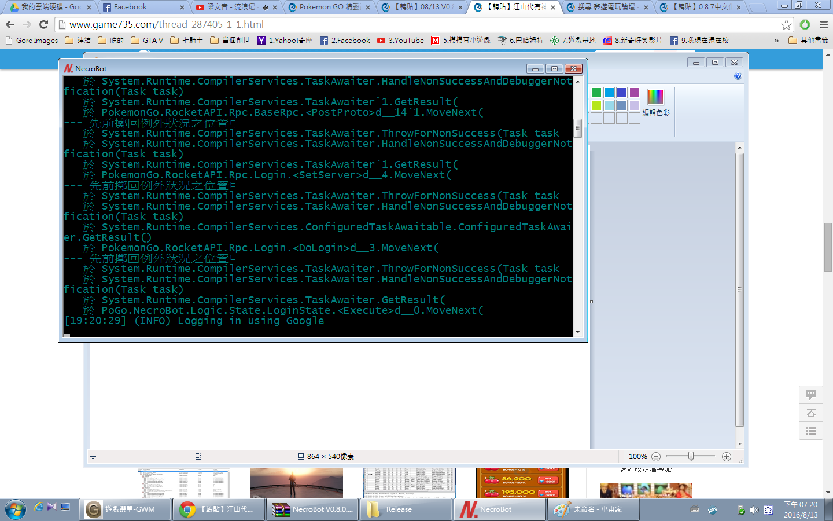Switch to the Chrome taskbar button

[x=219, y=509]
